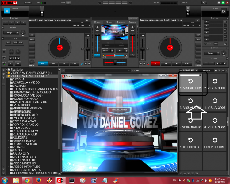Trigger sampler pad 8 LIVE PERFORMAN
230x184 pixels.
[215, 142]
